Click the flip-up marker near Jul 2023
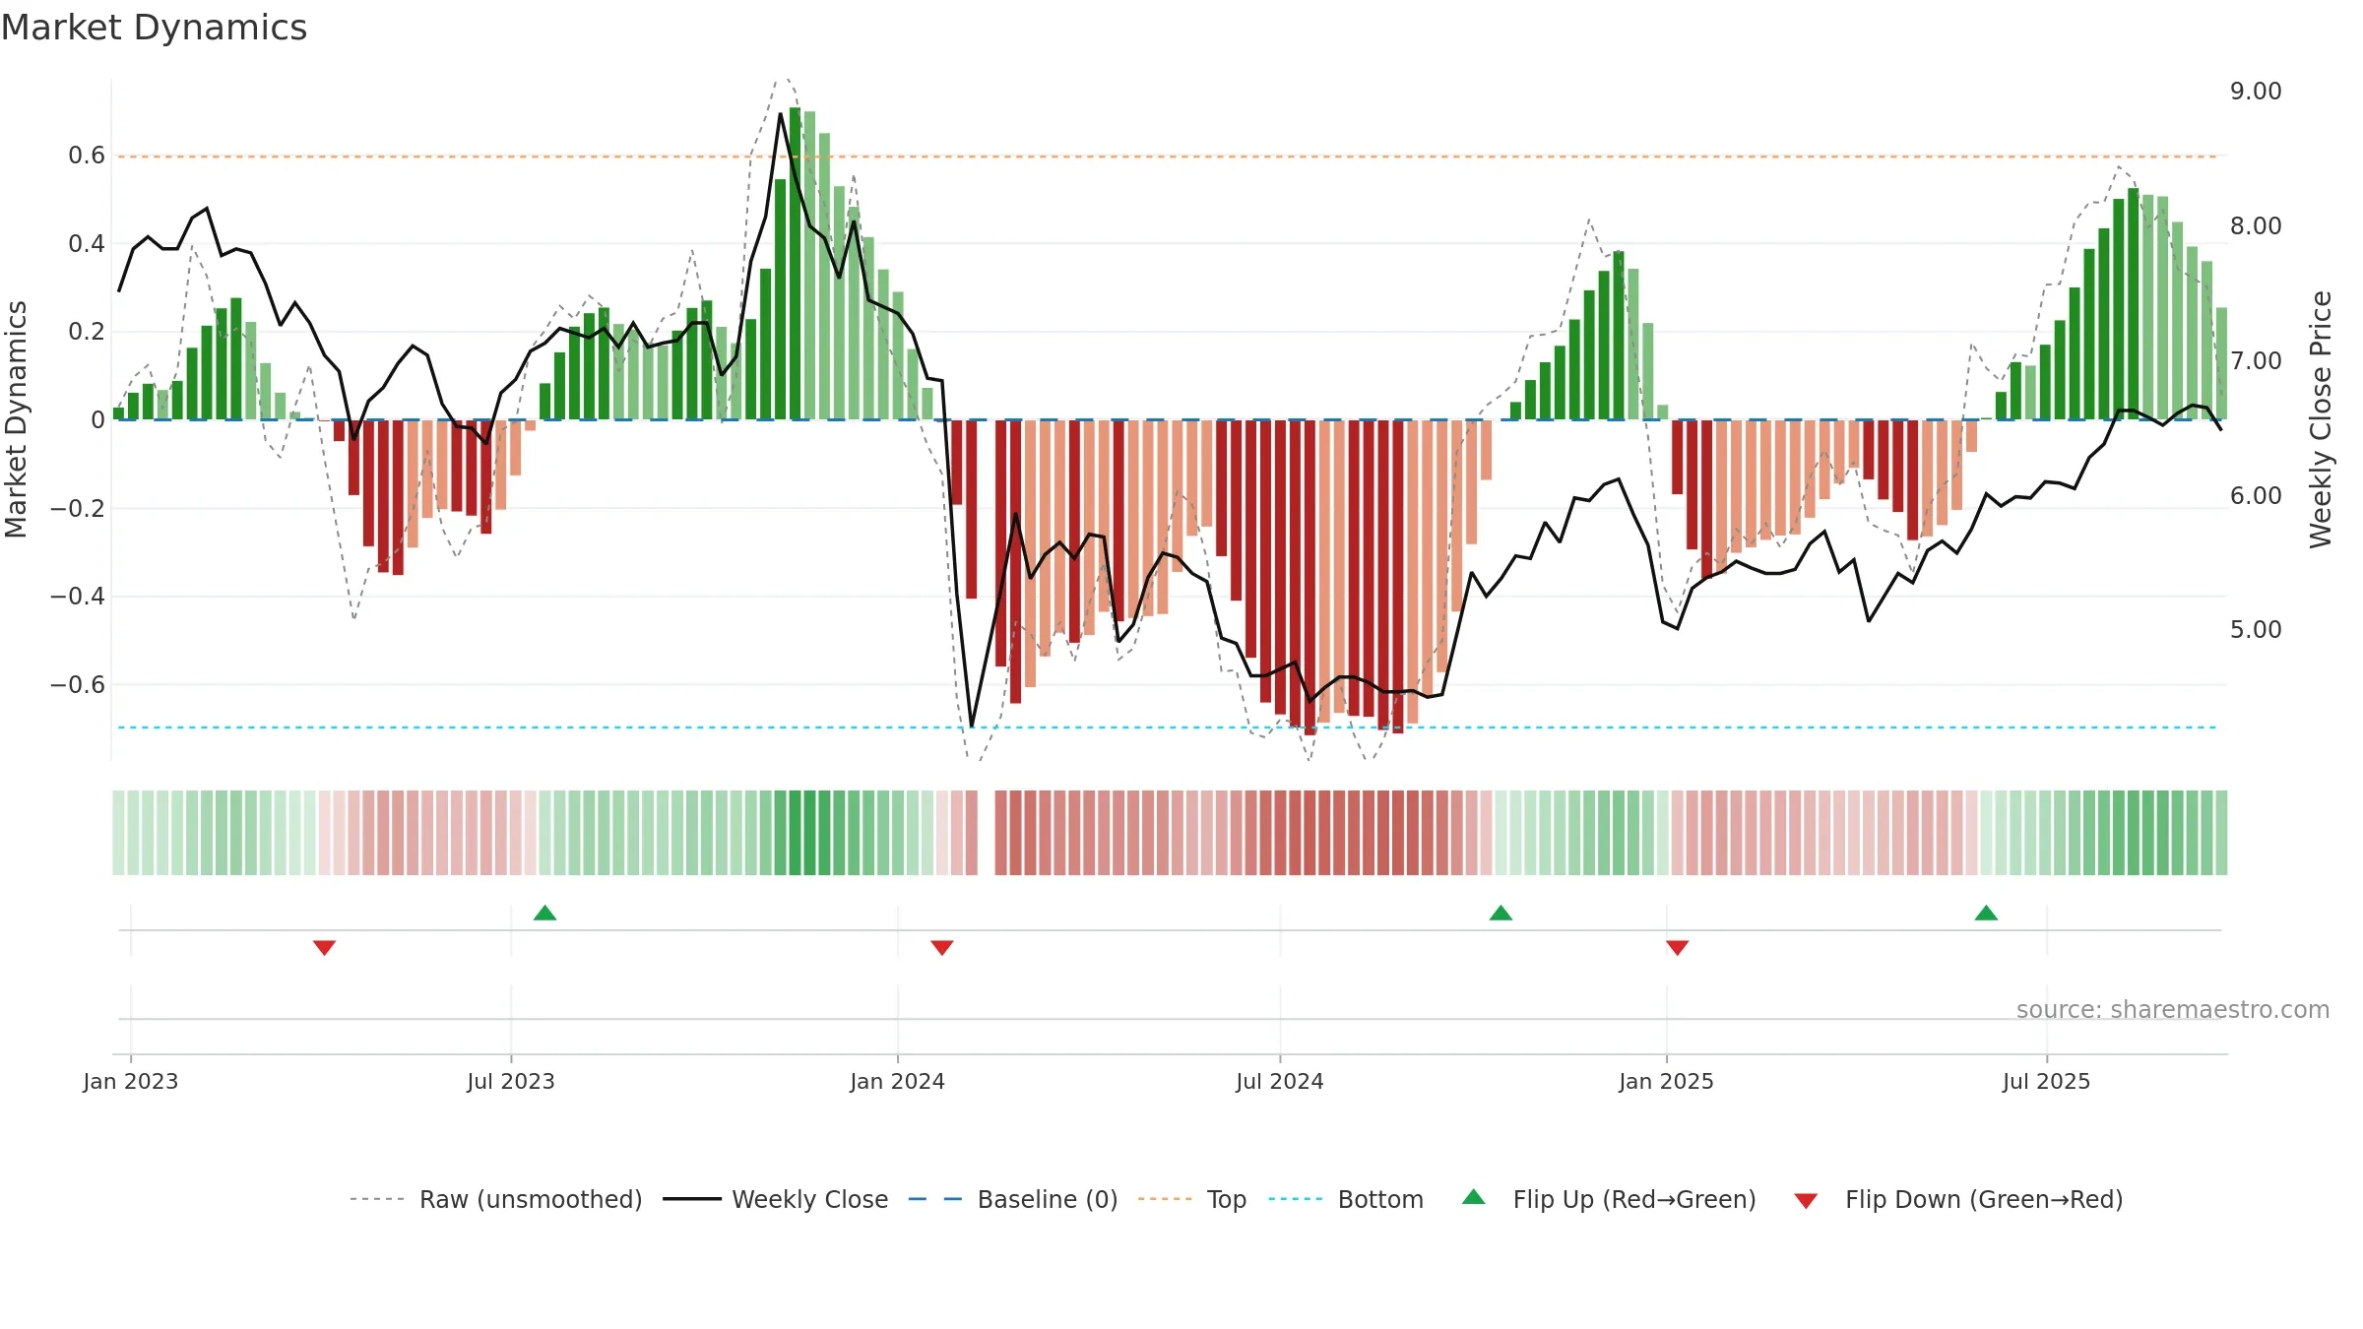 (x=545, y=913)
